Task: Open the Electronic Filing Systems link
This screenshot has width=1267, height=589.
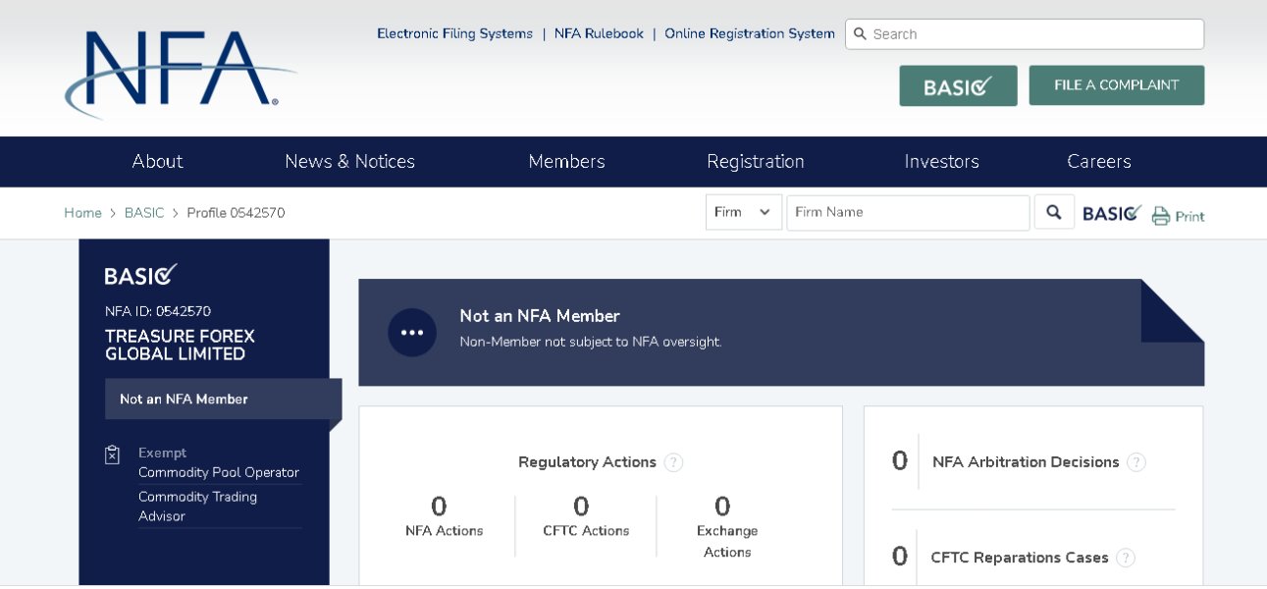Action: click(x=454, y=33)
